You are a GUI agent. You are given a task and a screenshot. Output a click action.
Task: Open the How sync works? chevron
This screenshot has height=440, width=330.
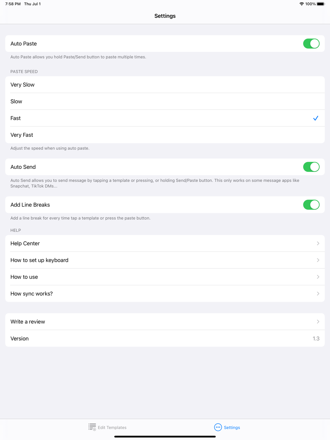(318, 294)
